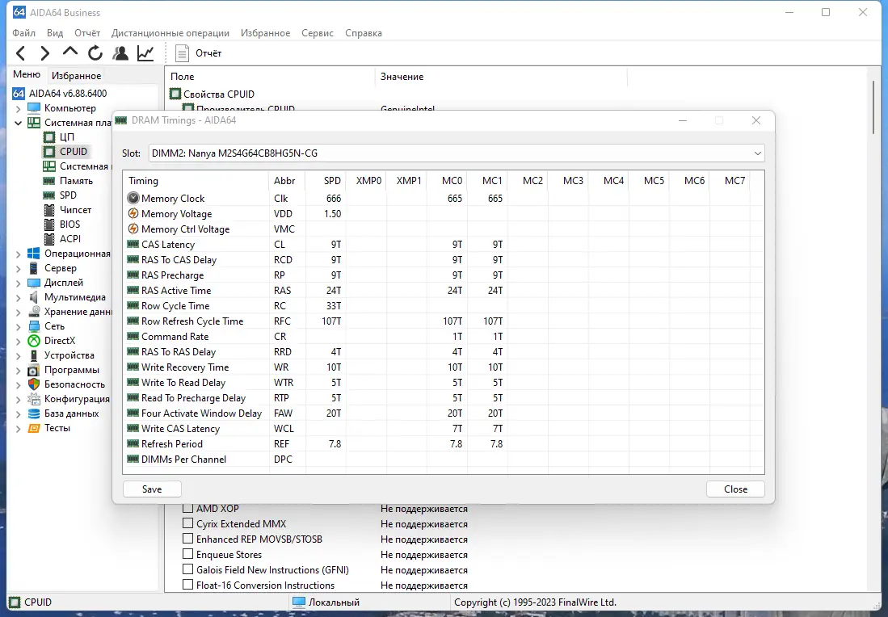
Task: Open the Дистанционные операции menu
Action: click(x=170, y=33)
